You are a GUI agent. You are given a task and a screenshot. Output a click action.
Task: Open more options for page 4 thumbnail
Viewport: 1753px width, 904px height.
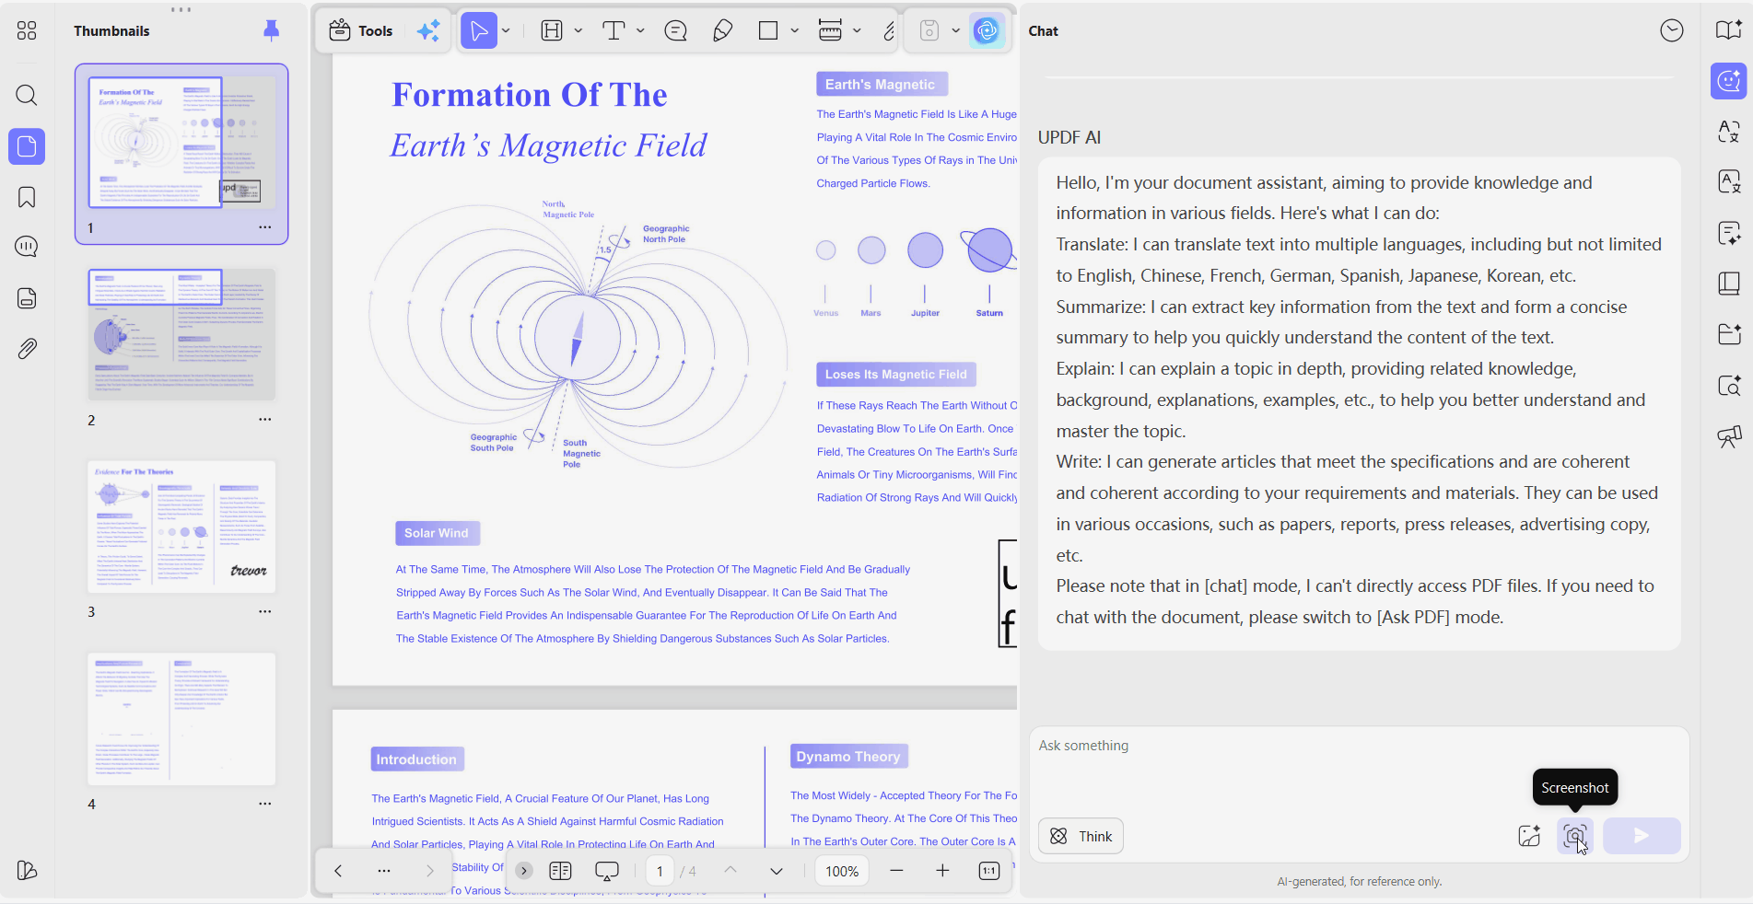click(x=265, y=804)
